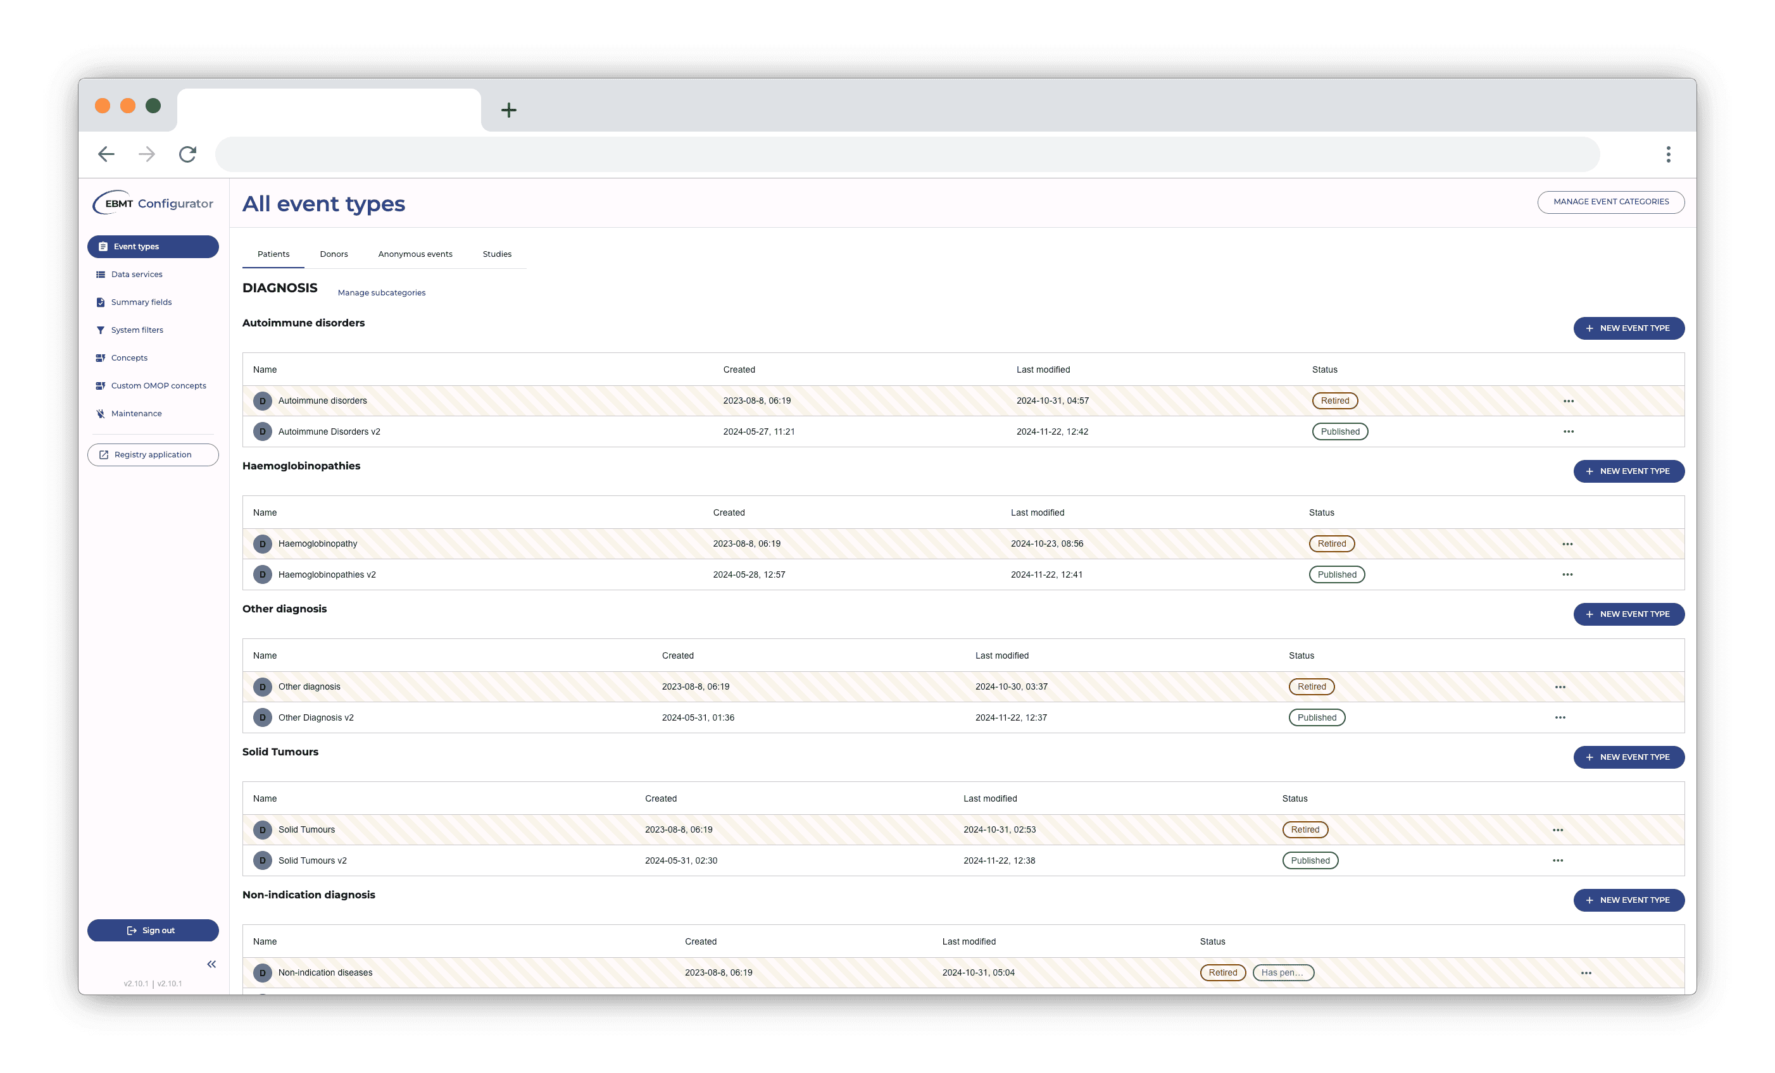The width and height of the screenshot is (1775, 1073).
Task: Open System filters in the sidebar
Action: pos(137,330)
